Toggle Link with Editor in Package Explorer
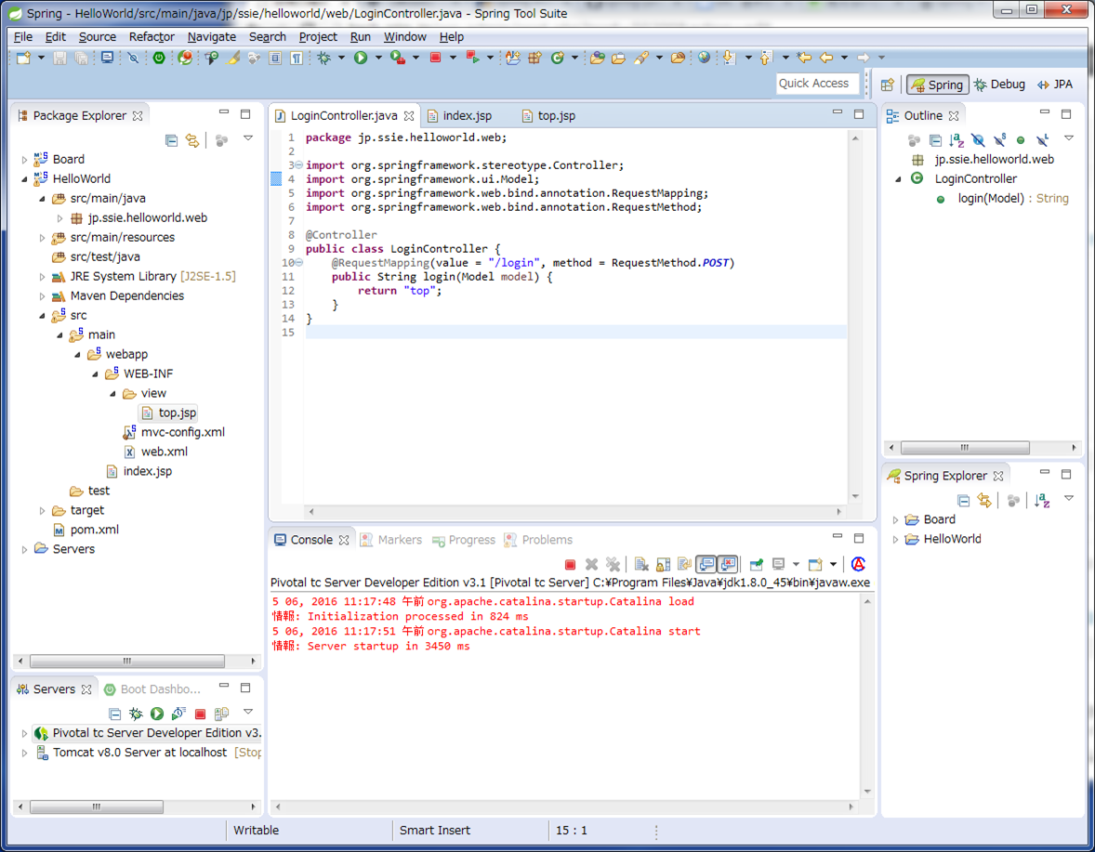 click(x=192, y=140)
